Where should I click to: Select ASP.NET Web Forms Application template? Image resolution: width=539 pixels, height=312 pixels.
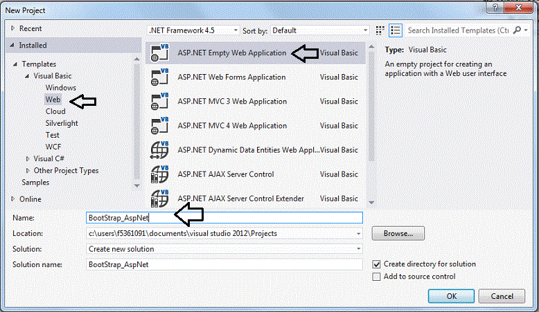point(256,77)
